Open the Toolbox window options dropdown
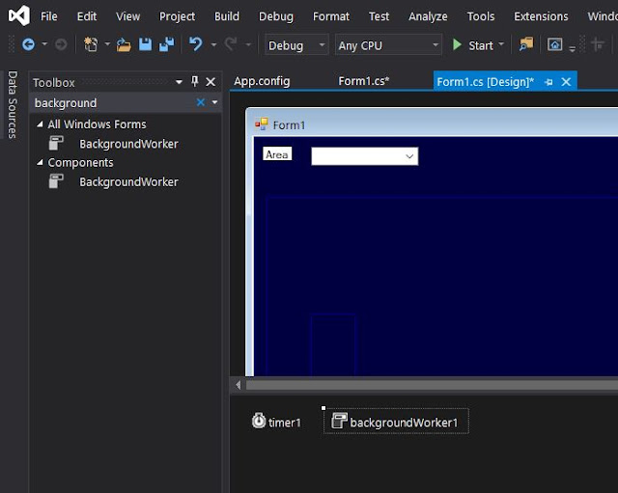 (x=179, y=82)
